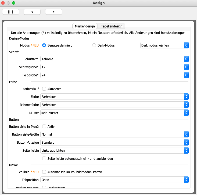Expand the Muster dropdown showing Kein Muster
Viewport: 197px width, 195px height.
pos(114,113)
